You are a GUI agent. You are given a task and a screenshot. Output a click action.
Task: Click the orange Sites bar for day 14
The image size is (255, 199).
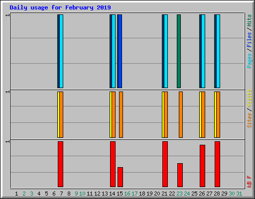point(114,114)
